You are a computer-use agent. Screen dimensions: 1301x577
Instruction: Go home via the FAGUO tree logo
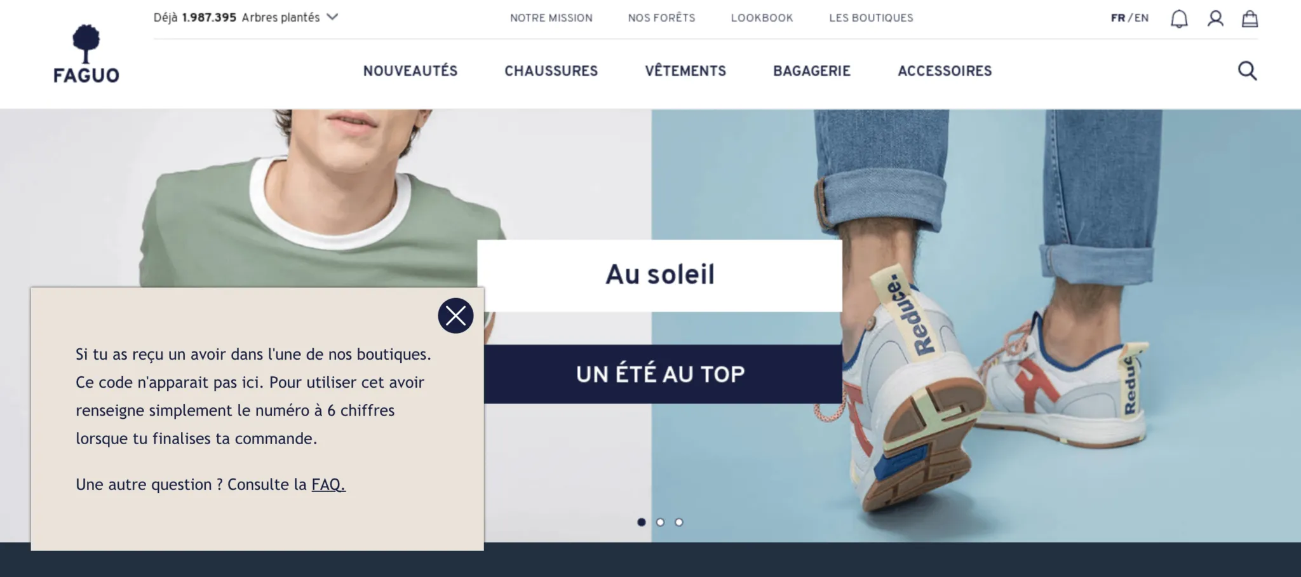[86, 55]
